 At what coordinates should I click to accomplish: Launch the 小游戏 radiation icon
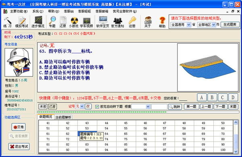click(74, 22)
